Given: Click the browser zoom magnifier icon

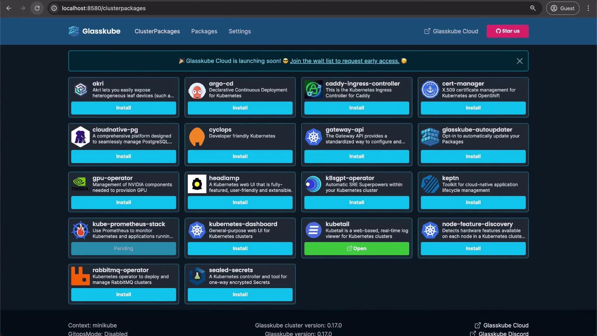Looking at the screenshot, I should pos(533,8).
